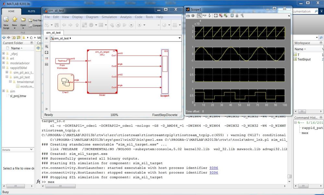Screen dimensions: 324x195
Task: Toggle the Sample Time Display arrows icon
Action: pos(46,58)
